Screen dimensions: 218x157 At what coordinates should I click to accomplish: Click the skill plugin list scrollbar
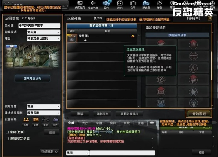(211, 66)
